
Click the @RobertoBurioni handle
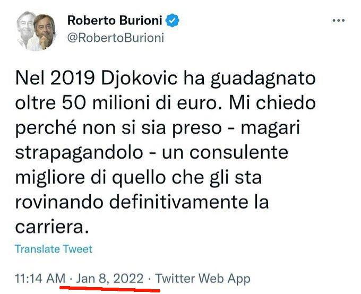[x=115, y=38]
